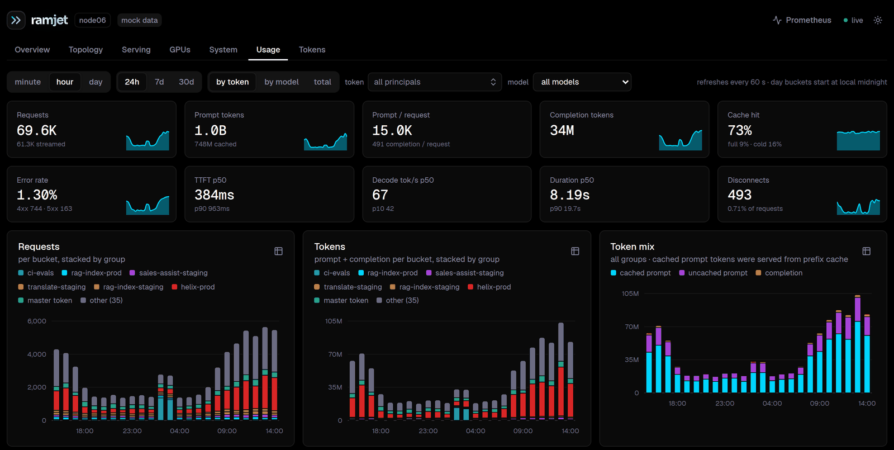Viewport: 894px width, 450px height.
Task: Show table view for Token mix chart
Action: pos(867,251)
